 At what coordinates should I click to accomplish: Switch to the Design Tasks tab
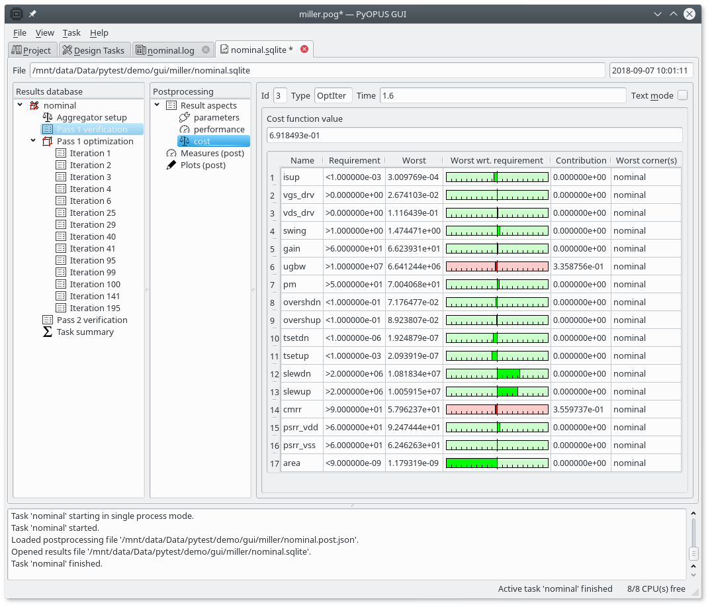93,50
